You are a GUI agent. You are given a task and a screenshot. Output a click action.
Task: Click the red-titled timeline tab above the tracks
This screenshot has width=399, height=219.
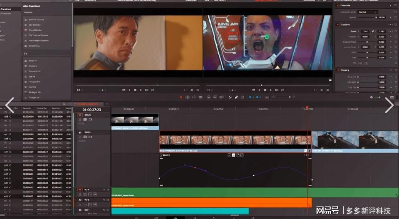[88, 104]
